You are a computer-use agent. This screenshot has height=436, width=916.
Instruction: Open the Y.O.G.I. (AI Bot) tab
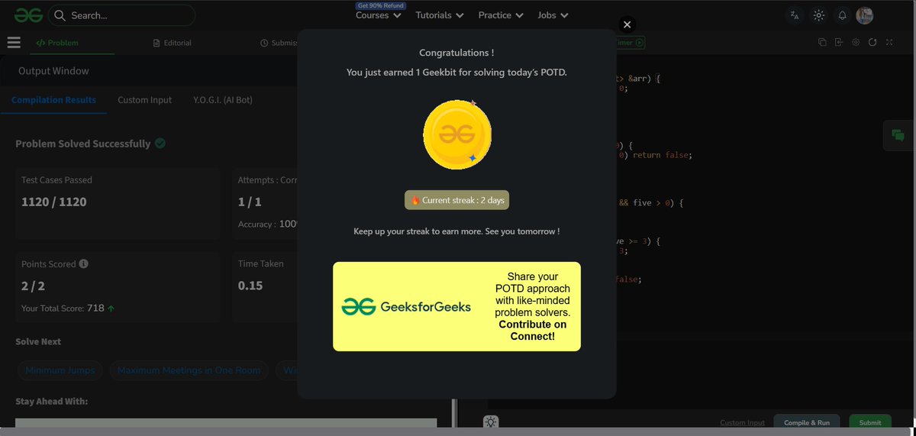tap(222, 100)
